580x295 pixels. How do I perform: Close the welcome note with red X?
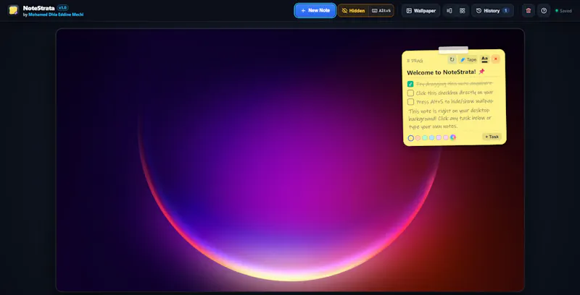(x=496, y=59)
